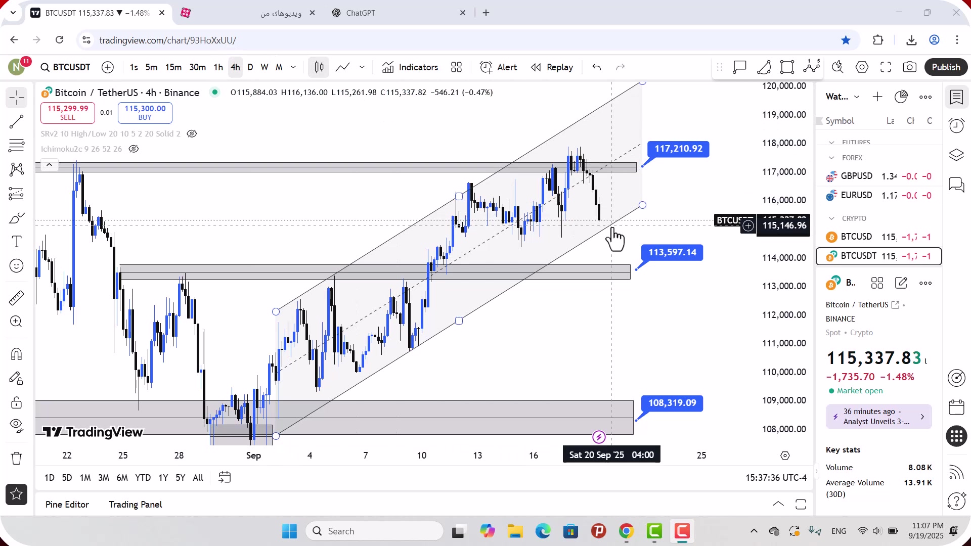Show the hidden Ichimoku2c indicator
The width and height of the screenshot is (971, 546).
click(134, 149)
